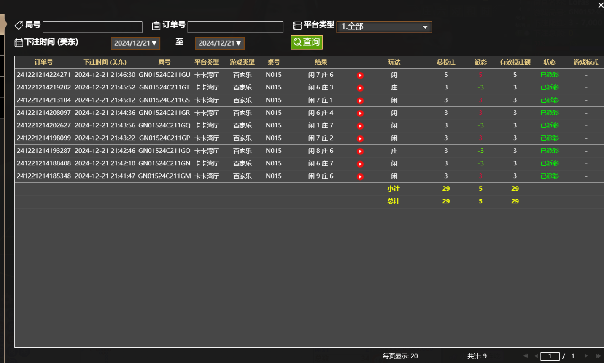The image size is (604, 363).
Task: Click the magnifier icon inside the 查询 button
Action: (297, 42)
